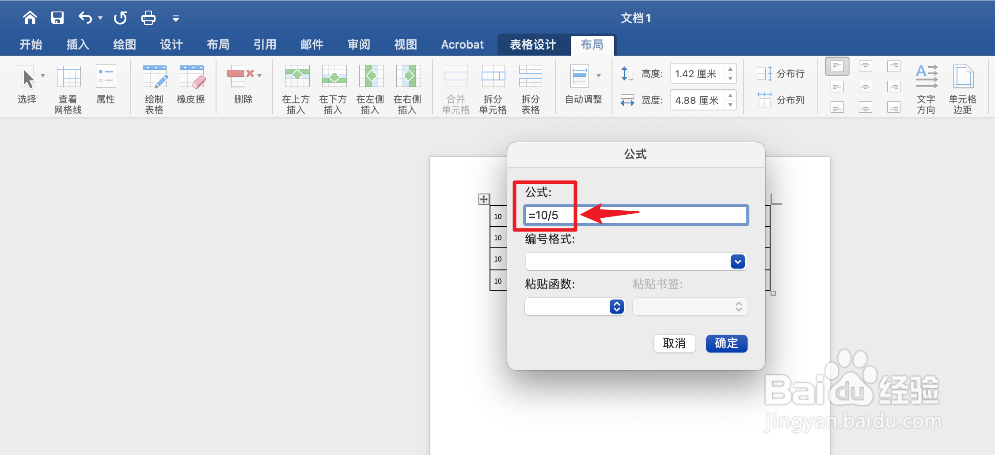The image size is (995, 455).
Task: Print the document via printer icon
Action: click(148, 18)
